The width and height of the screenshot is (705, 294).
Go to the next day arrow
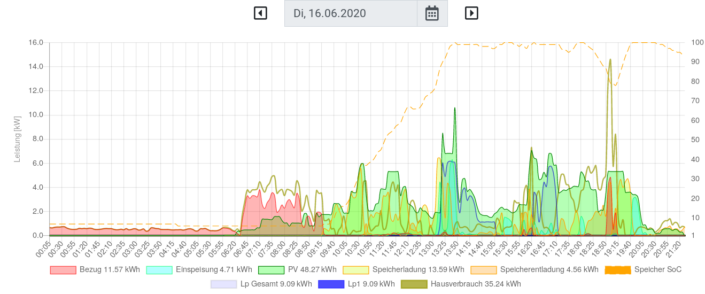pos(471,13)
